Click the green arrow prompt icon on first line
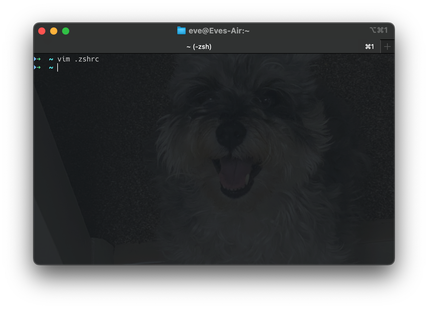Viewport: 428px width, 309px height. pyautogui.click(x=39, y=59)
